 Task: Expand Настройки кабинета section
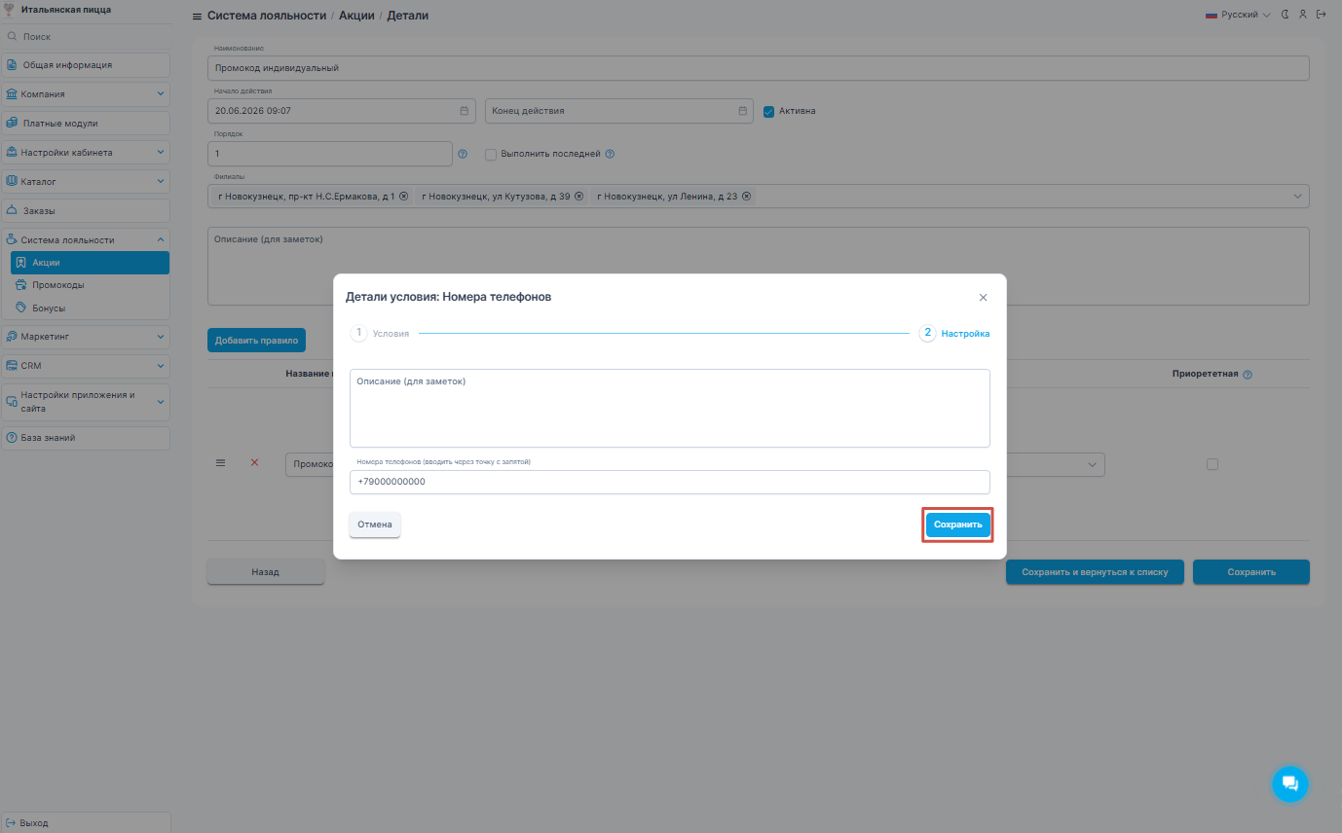(x=86, y=153)
